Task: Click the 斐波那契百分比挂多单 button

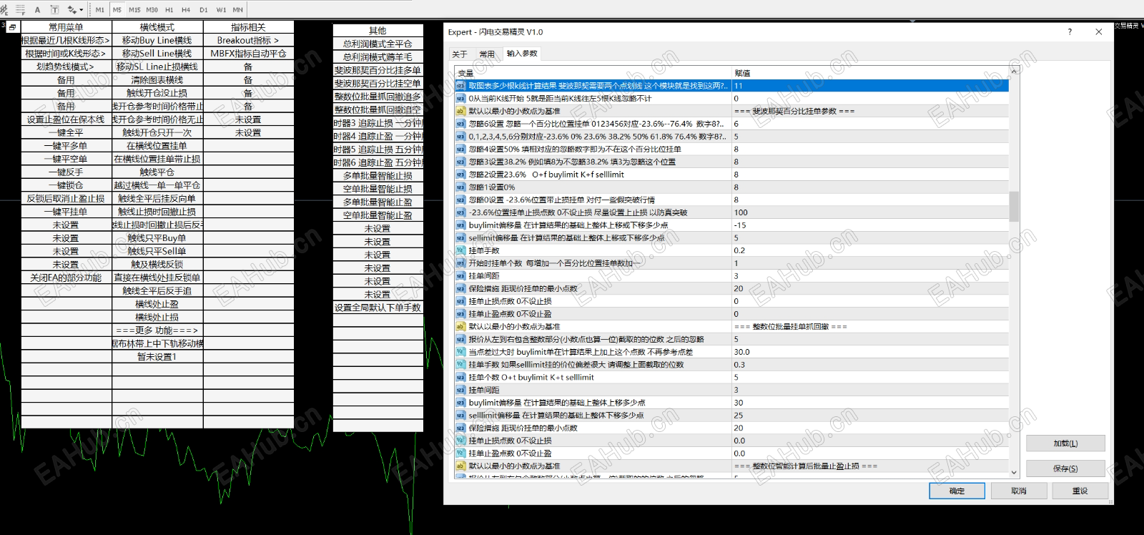Action: [x=378, y=70]
